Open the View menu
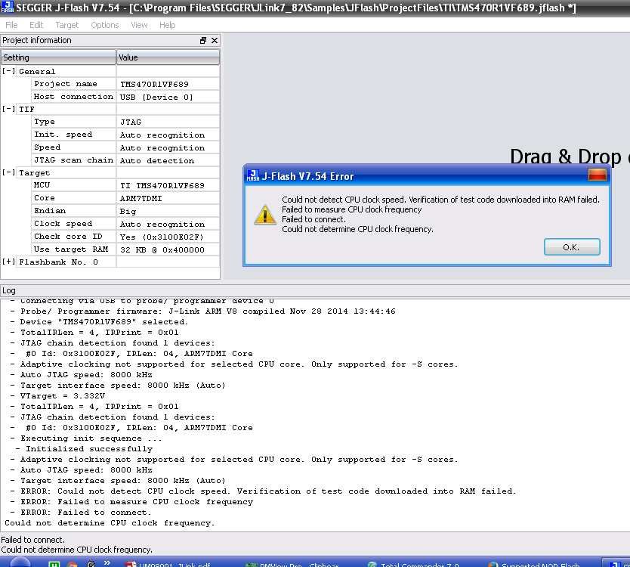 (139, 25)
